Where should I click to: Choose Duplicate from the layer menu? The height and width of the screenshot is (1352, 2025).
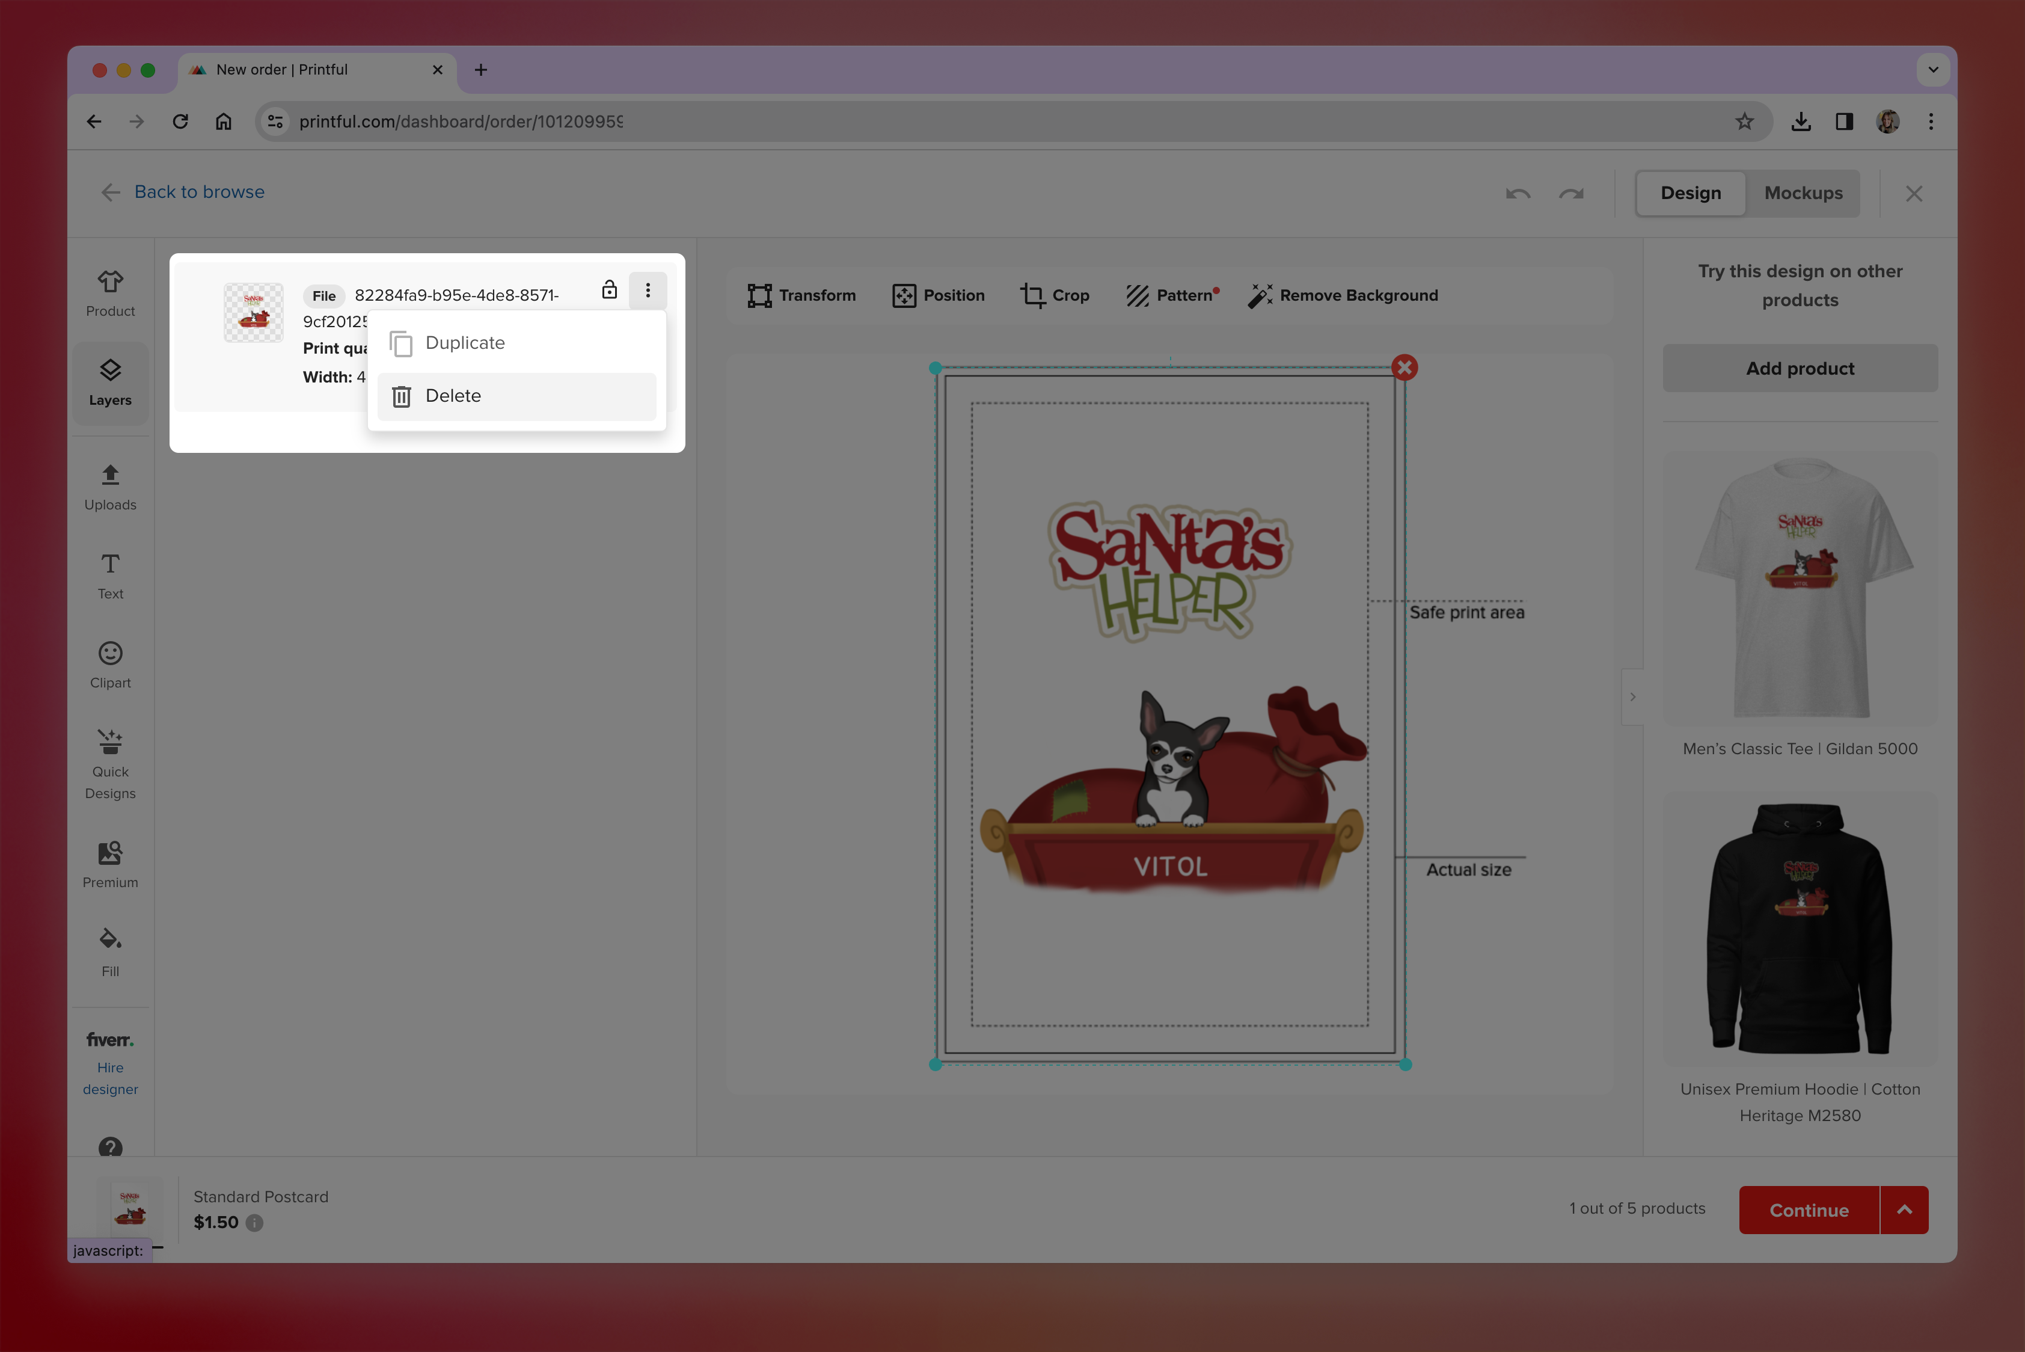[465, 342]
